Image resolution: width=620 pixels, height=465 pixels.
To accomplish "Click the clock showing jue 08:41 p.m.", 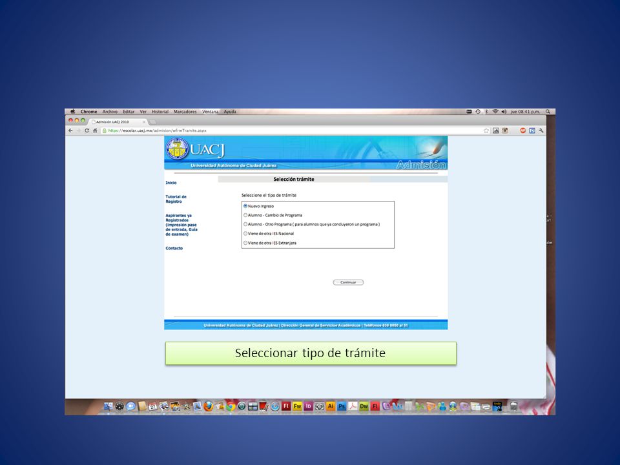I will pos(525,112).
